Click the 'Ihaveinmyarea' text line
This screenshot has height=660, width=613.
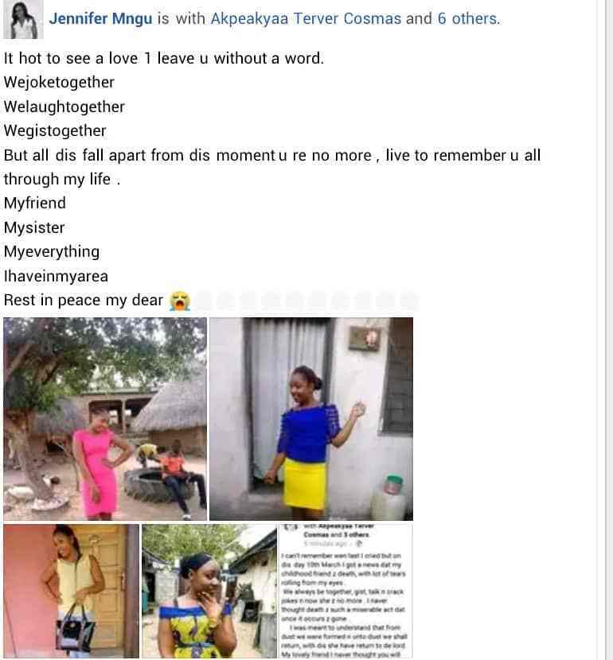pos(56,276)
